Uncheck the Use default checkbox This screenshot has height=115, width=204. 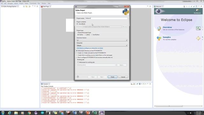(x=77, y=24)
